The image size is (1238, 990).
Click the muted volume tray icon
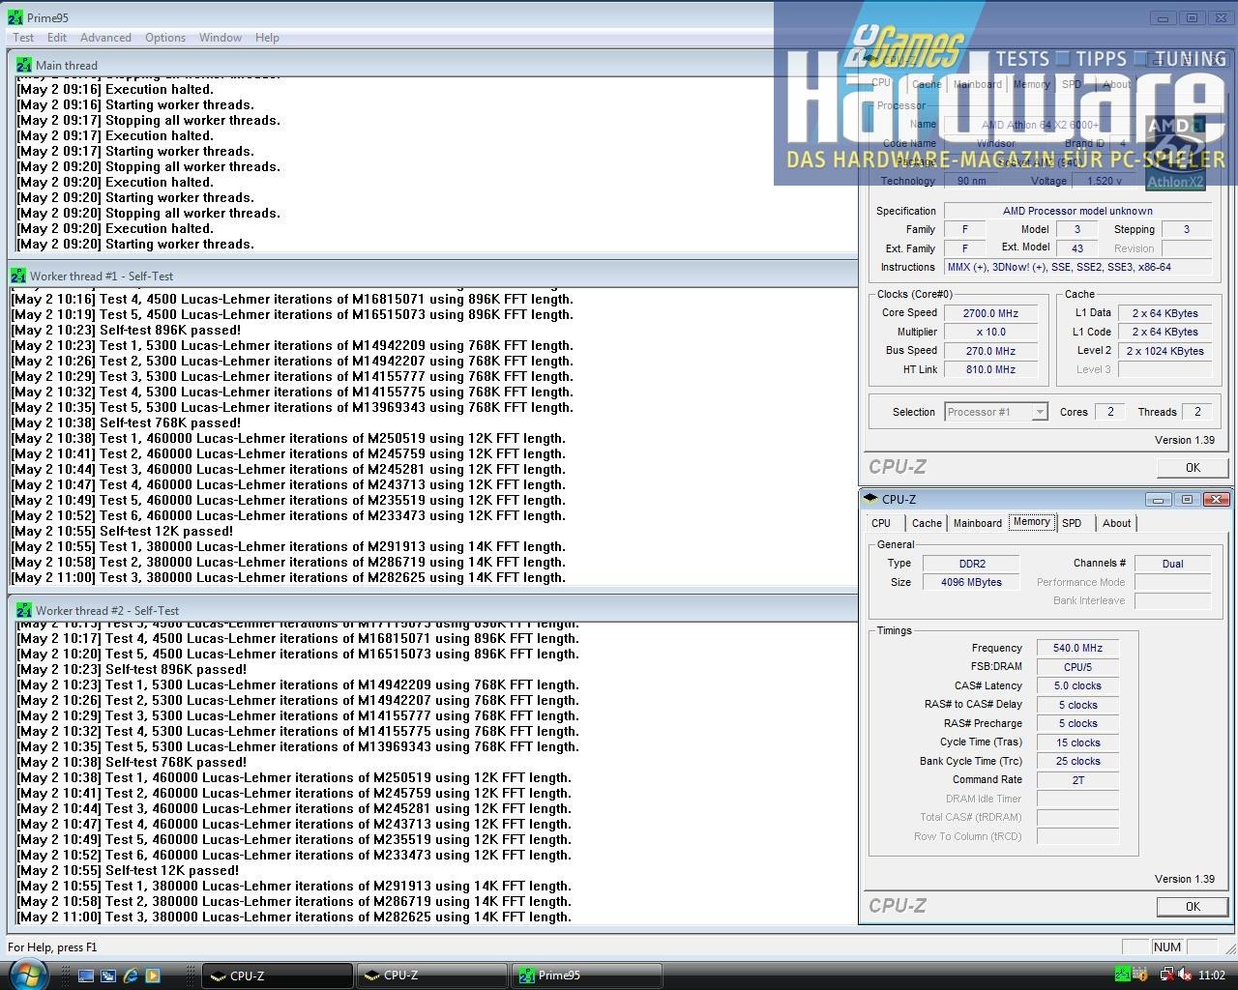(x=1184, y=975)
